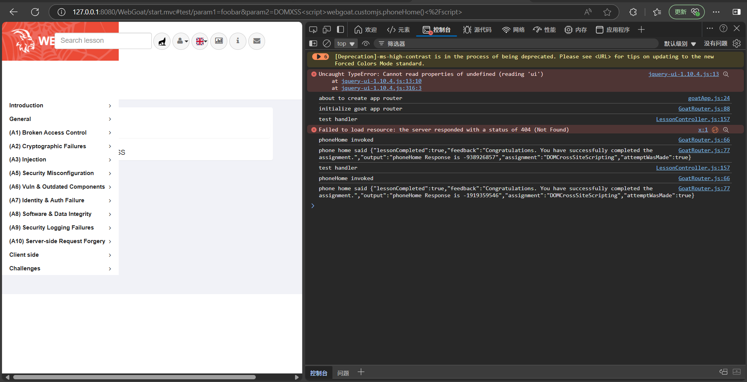Click the WebGoat goat icon button
Image resolution: width=747 pixels, height=382 pixels.
coord(162,41)
